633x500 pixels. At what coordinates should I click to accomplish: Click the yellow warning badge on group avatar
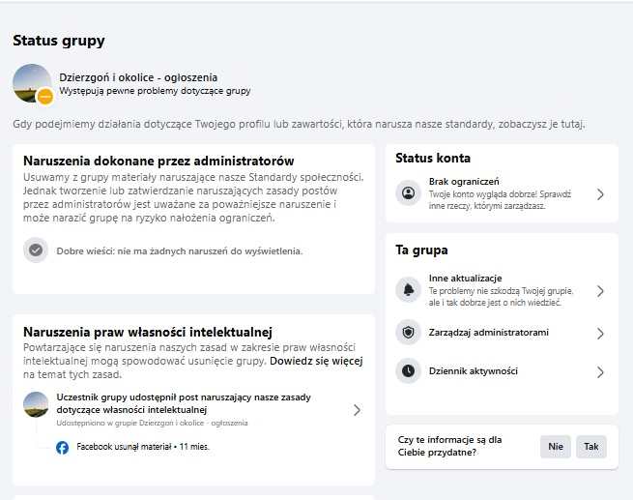[45, 97]
